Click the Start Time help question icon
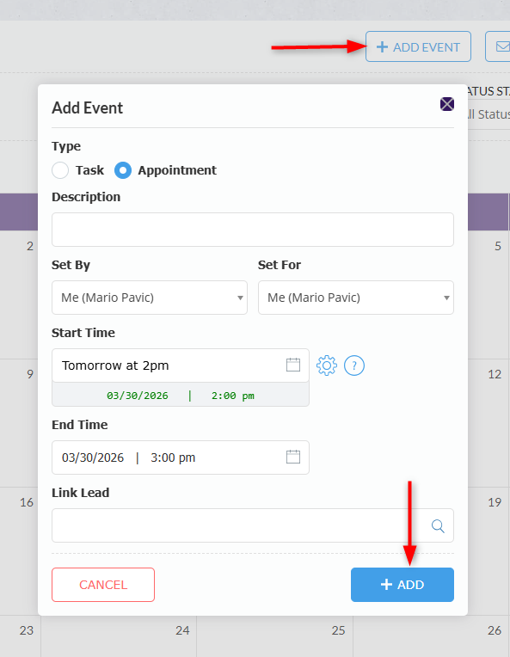This screenshot has height=657, width=510. point(354,365)
